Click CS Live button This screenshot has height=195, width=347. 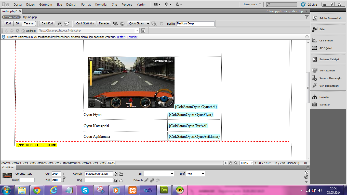coord(309,4)
